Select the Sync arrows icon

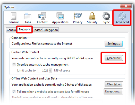click(x=106, y=16)
